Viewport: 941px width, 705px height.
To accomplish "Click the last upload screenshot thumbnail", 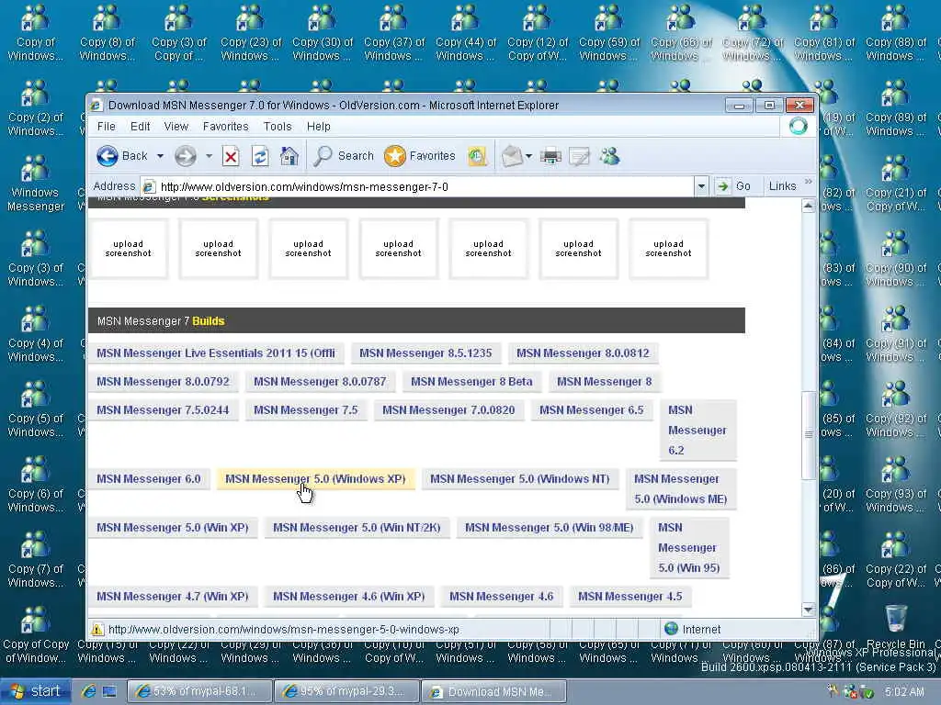I will coord(669,249).
